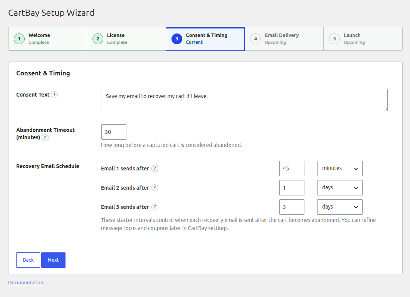Viewport: 410px width, 297px height.
Task: Go to the Welcome step tab
Action: point(48,39)
